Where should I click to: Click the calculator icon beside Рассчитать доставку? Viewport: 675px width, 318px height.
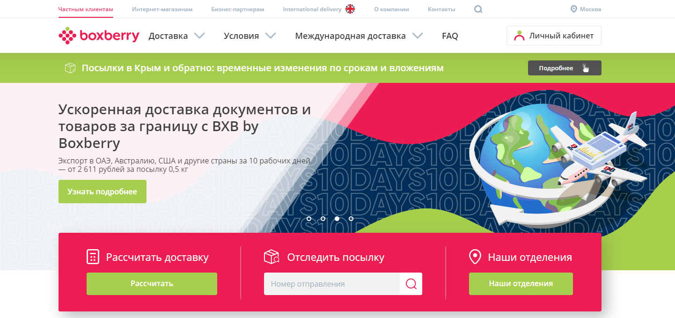tap(93, 257)
